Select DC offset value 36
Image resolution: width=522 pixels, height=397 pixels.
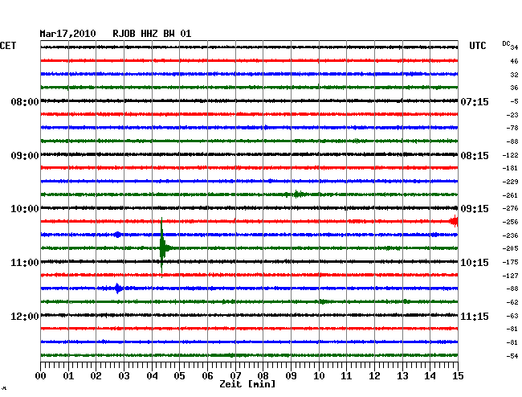click(x=514, y=88)
